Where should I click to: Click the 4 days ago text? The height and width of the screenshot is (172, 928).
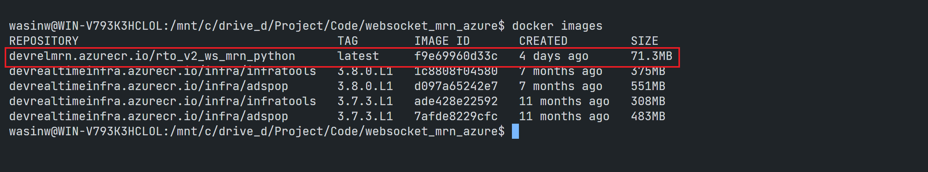(x=554, y=56)
